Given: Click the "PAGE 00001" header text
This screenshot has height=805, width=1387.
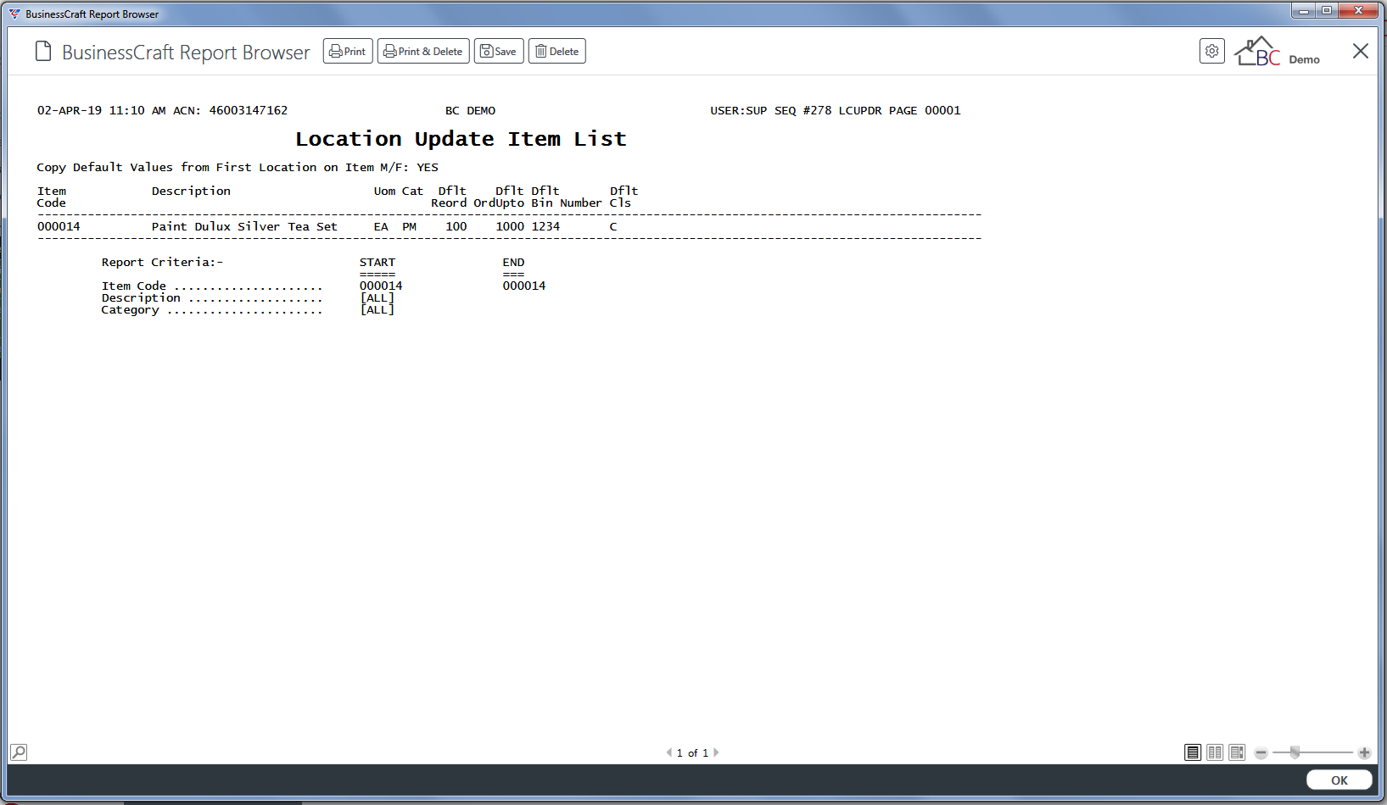Looking at the screenshot, I should 925,110.
